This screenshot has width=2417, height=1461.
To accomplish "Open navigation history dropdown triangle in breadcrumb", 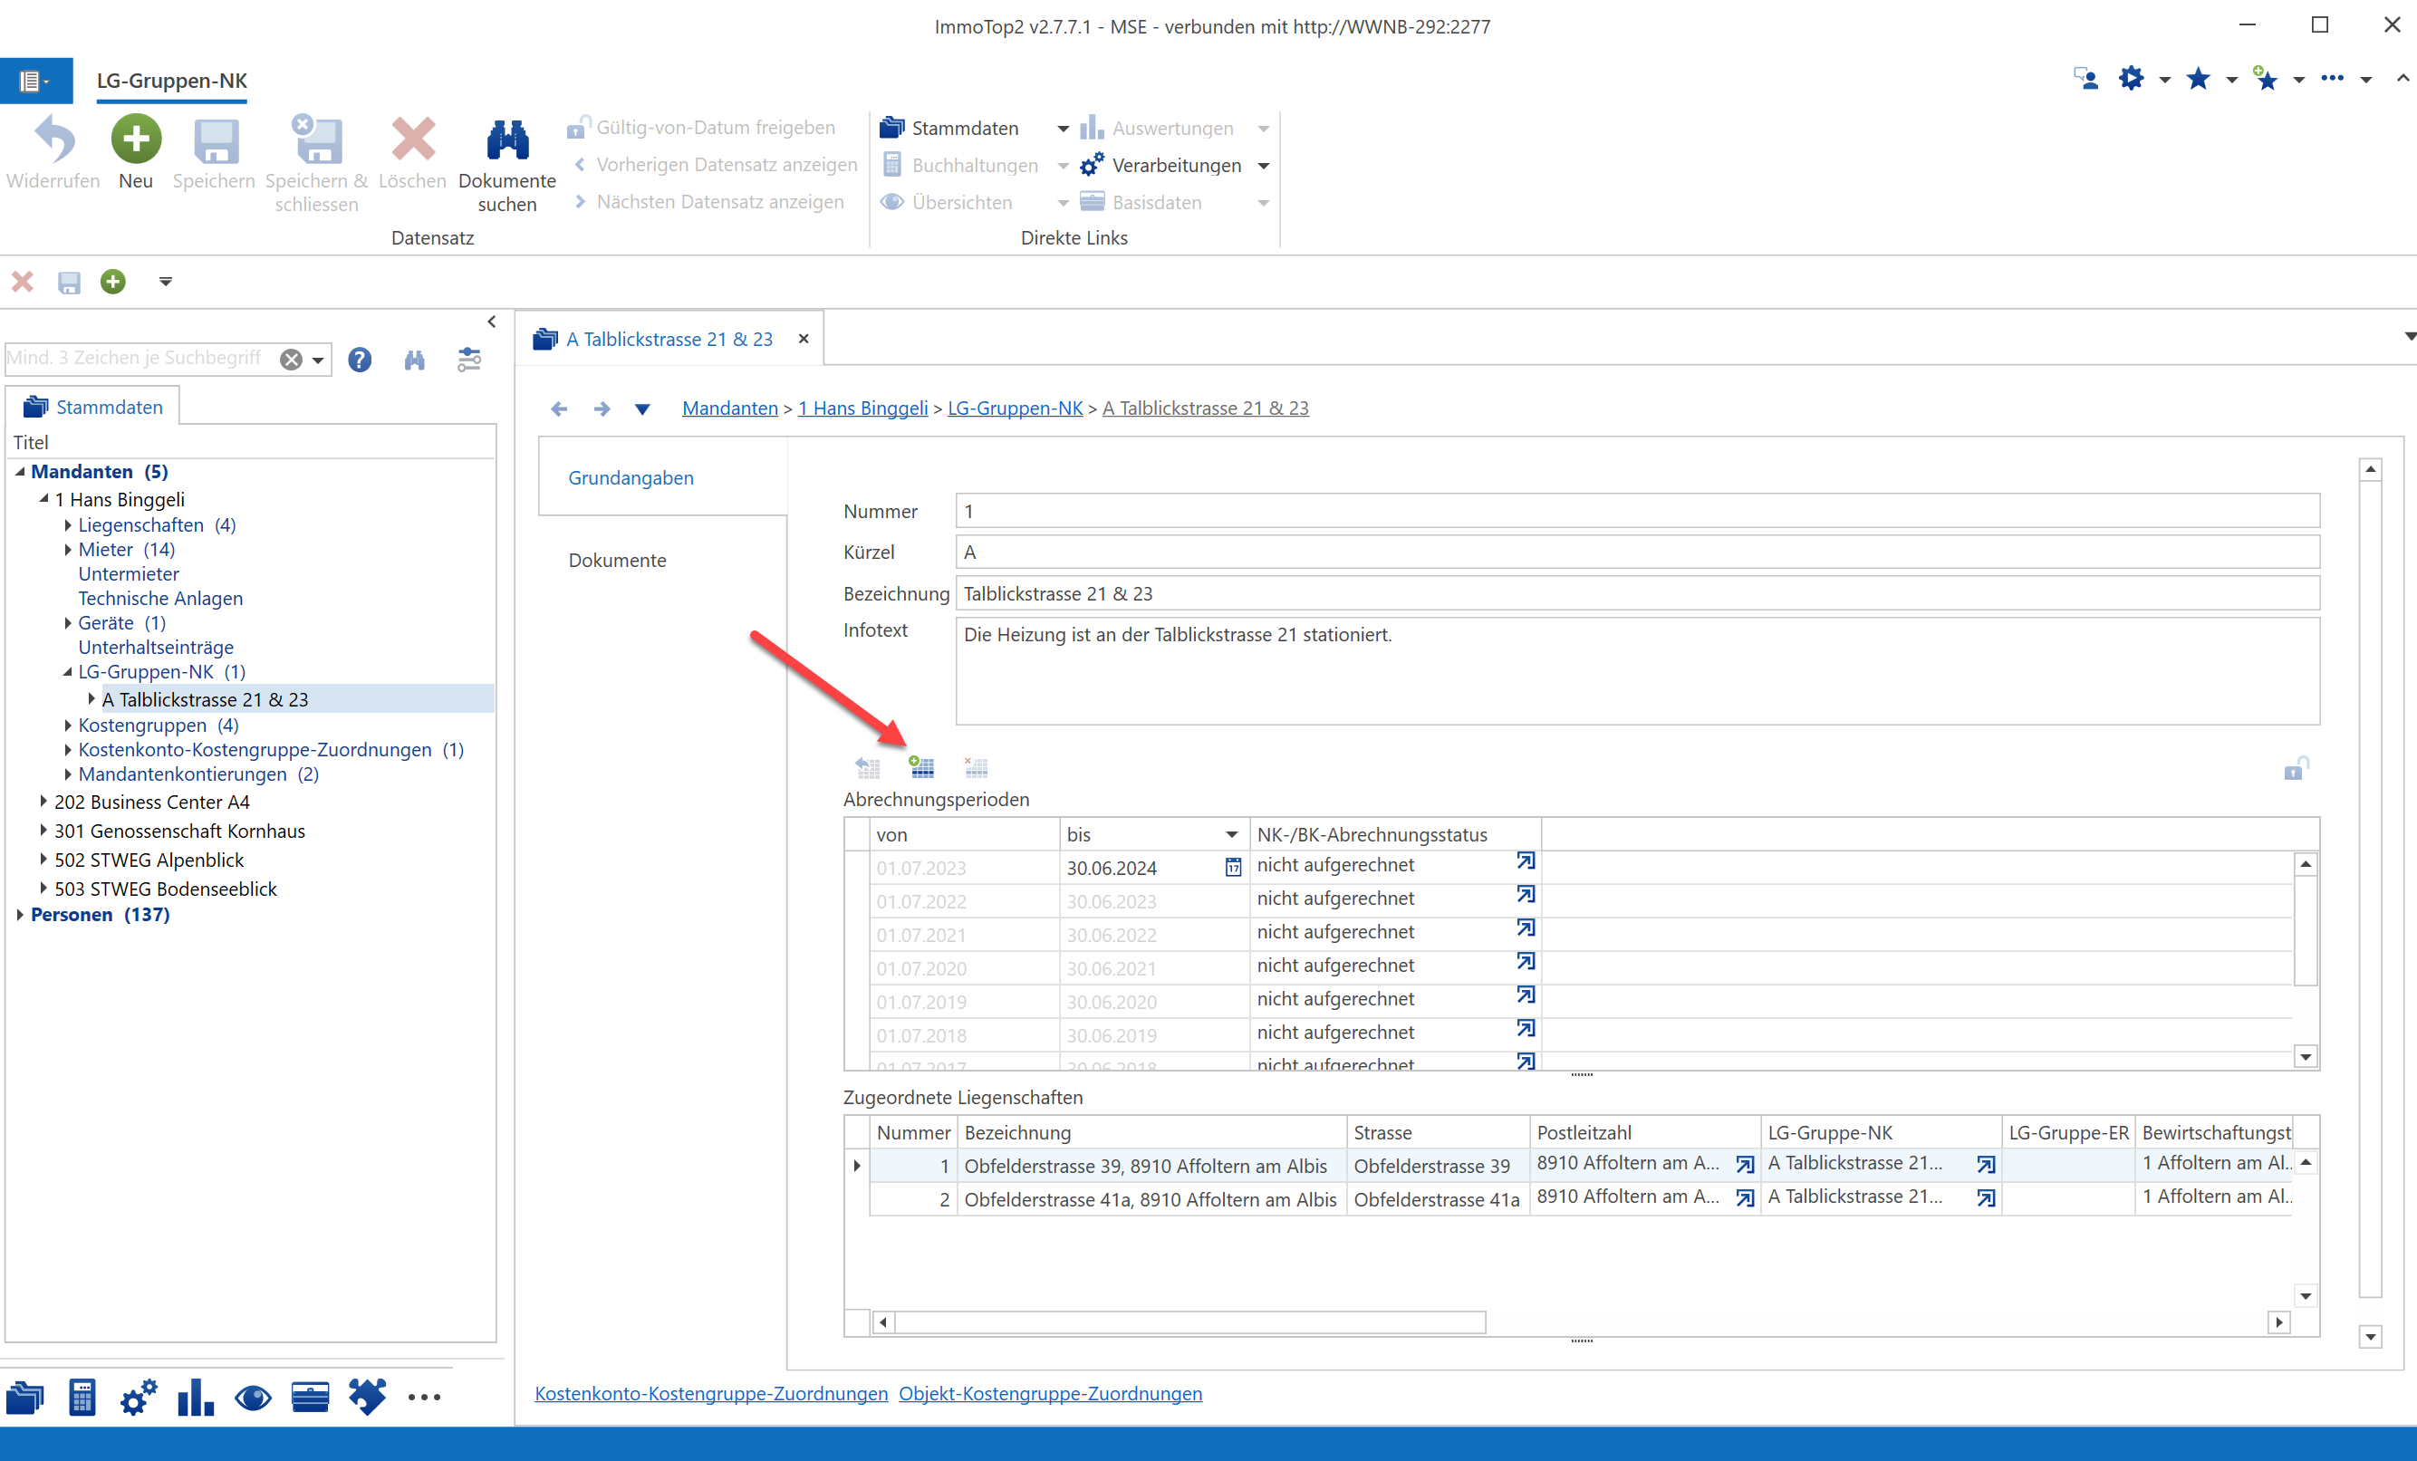I will [x=641, y=409].
